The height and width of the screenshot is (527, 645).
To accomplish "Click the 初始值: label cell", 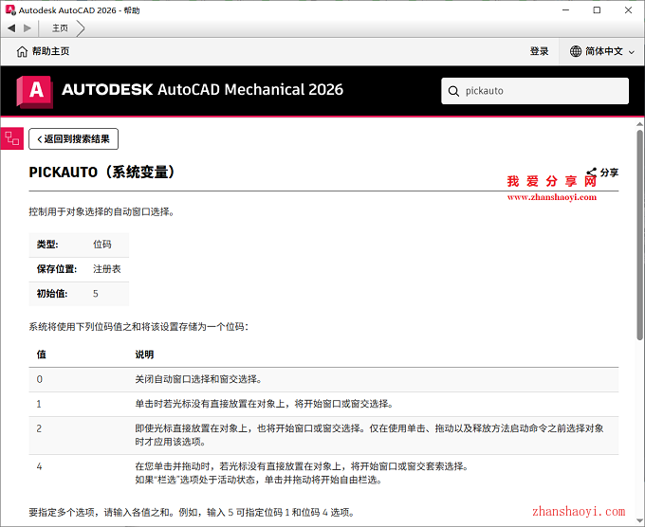I will click(52, 294).
